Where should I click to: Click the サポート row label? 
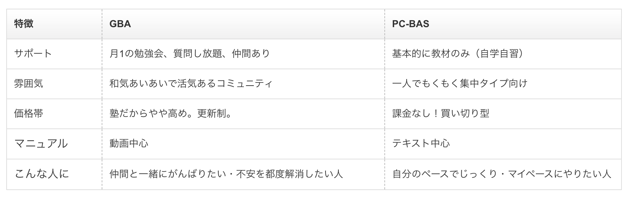(33, 54)
